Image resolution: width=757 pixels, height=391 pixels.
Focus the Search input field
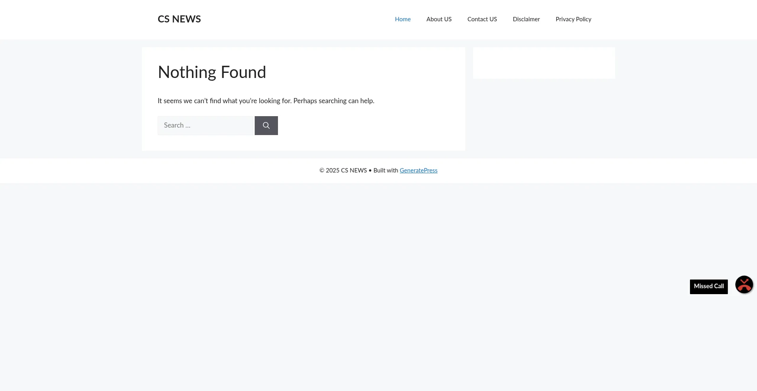point(205,126)
